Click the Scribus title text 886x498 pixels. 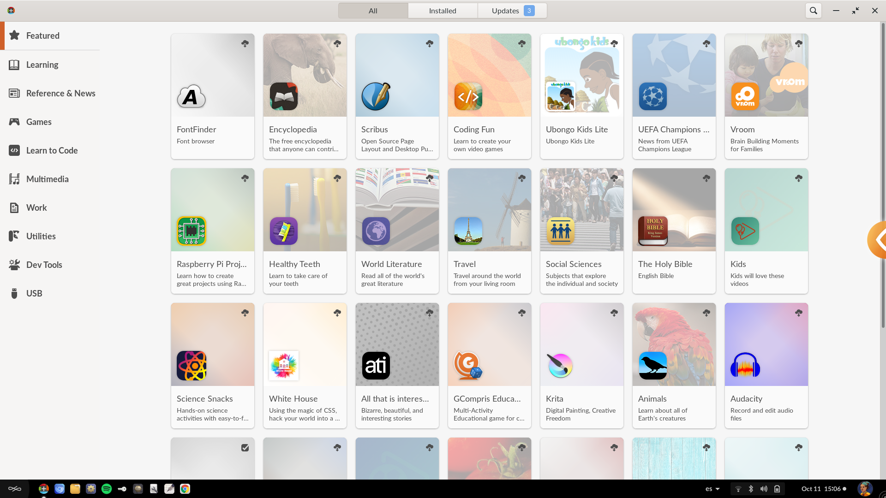375,130
